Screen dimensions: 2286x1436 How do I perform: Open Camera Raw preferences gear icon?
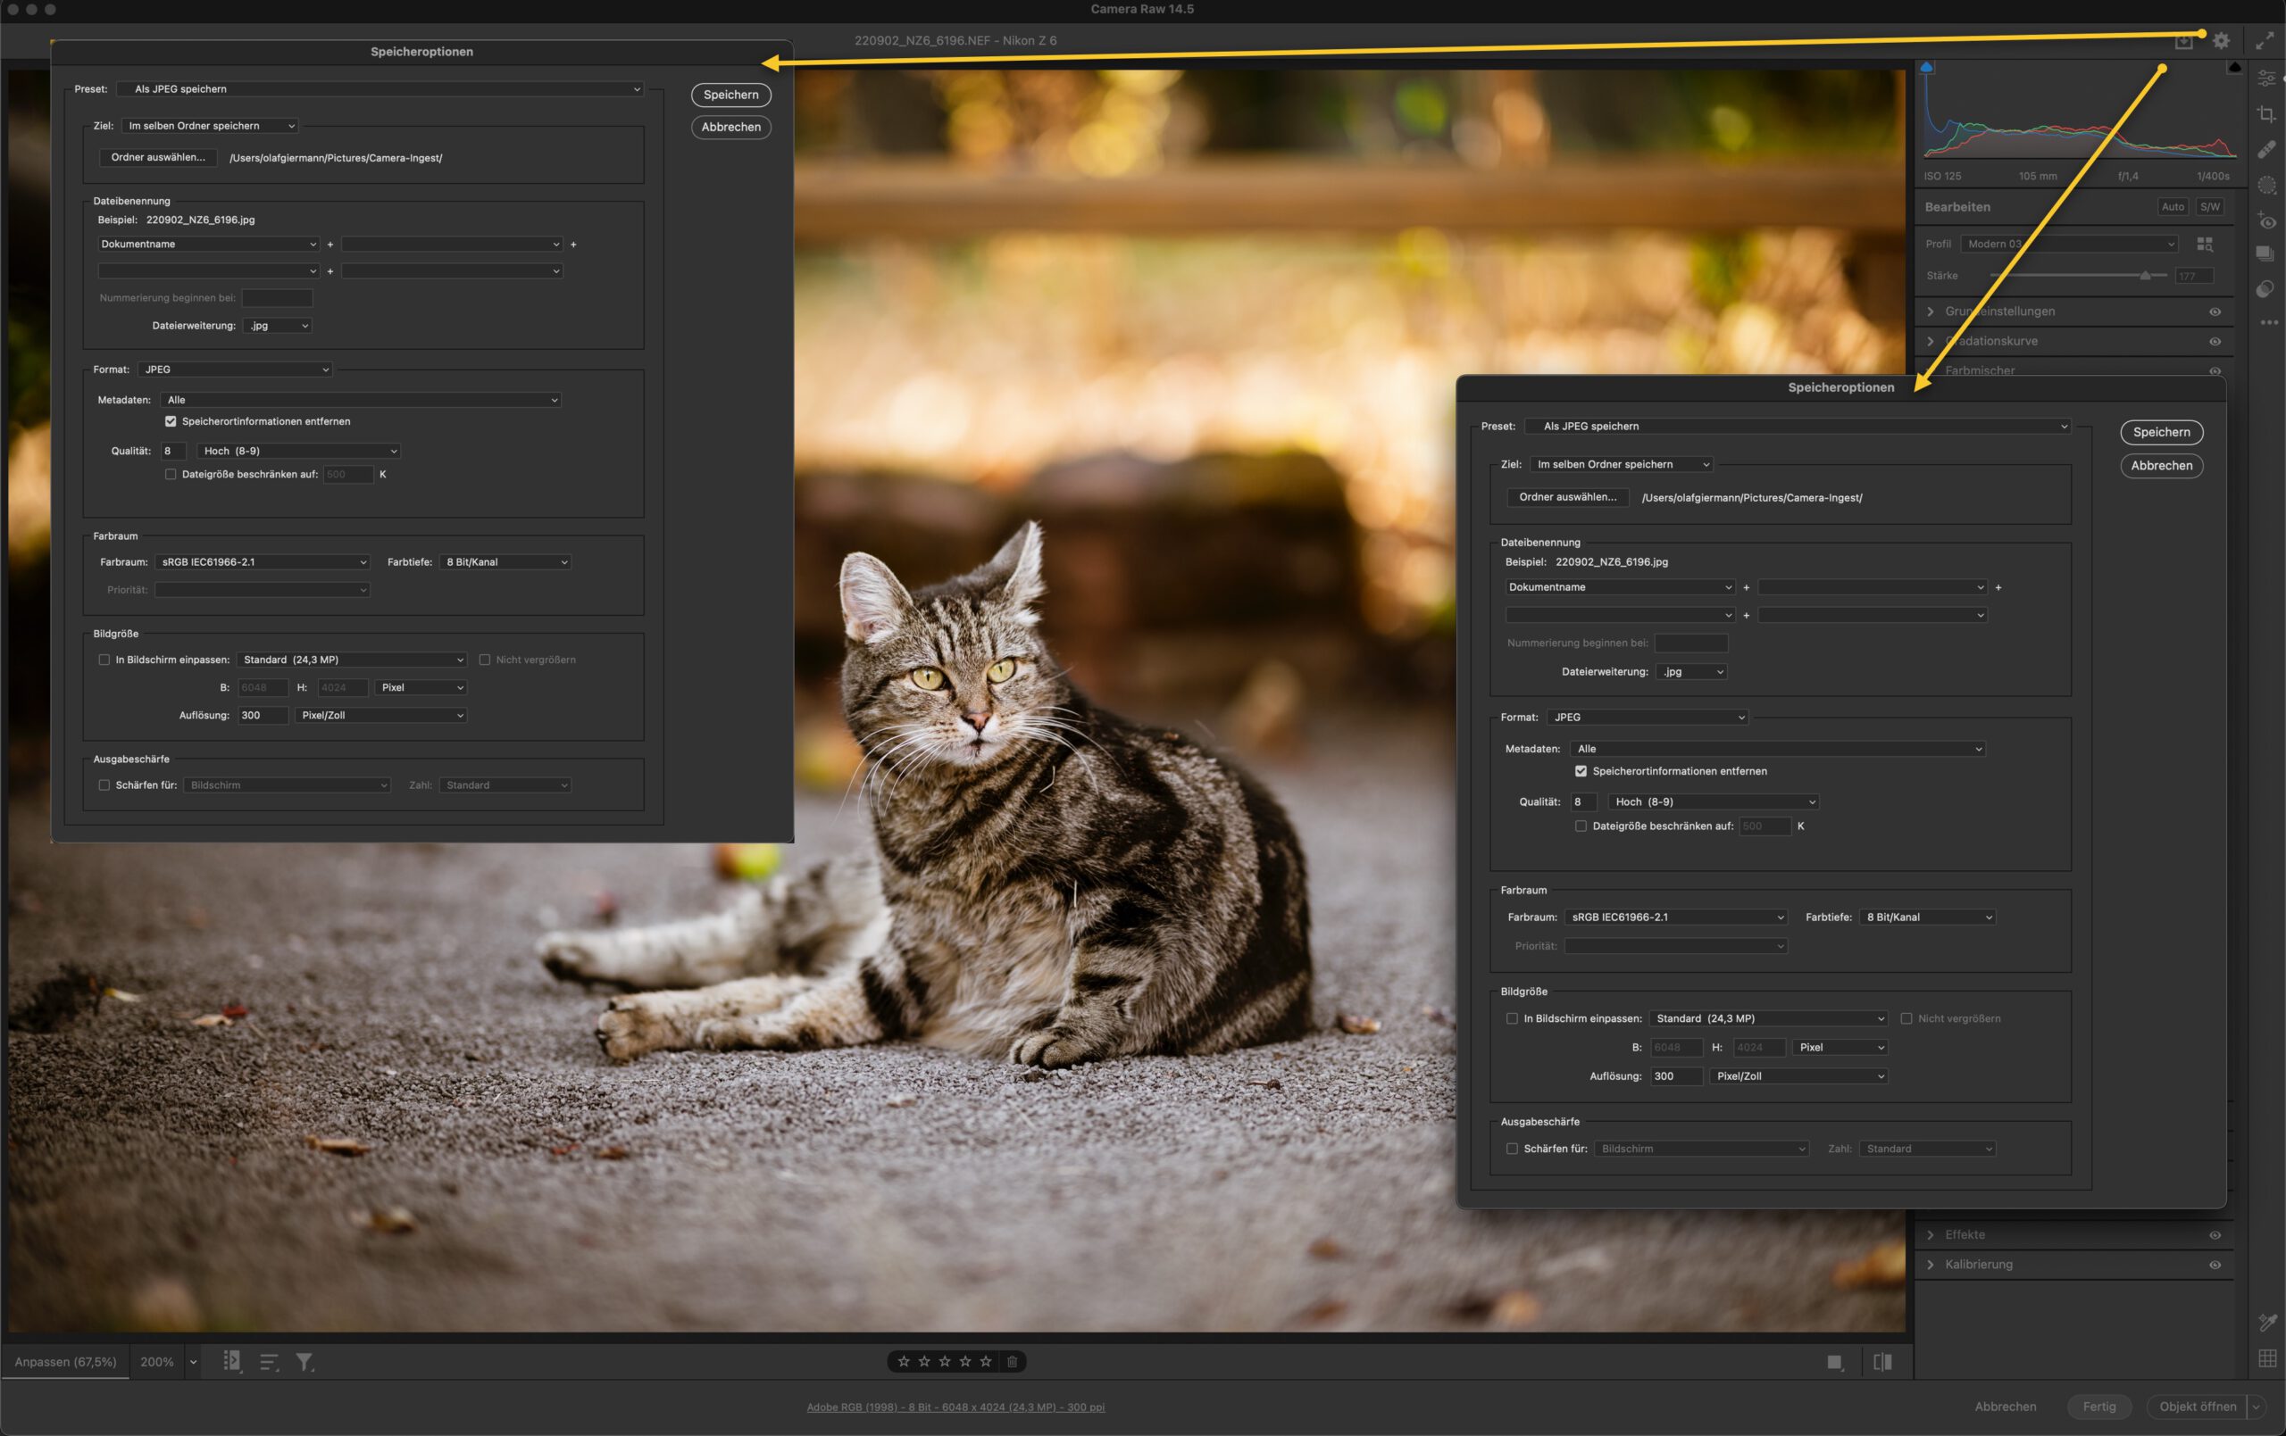coord(2221,41)
